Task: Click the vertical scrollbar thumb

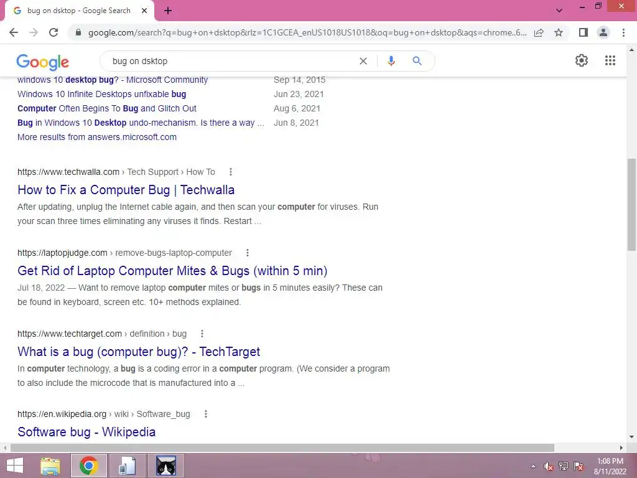Action: [x=631, y=205]
